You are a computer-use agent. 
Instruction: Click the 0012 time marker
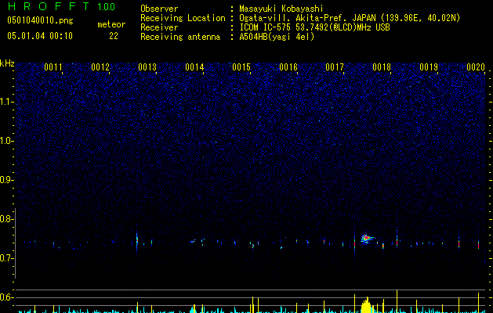pos(100,67)
